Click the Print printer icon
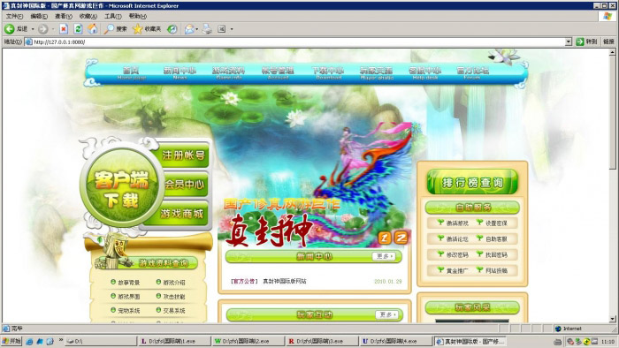The width and height of the screenshot is (619, 348). (207, 29)
